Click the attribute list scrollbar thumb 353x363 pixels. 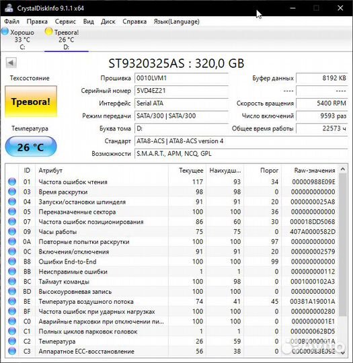click(343, 245)
